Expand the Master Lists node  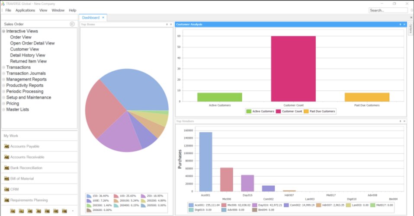tap(4, 109)
